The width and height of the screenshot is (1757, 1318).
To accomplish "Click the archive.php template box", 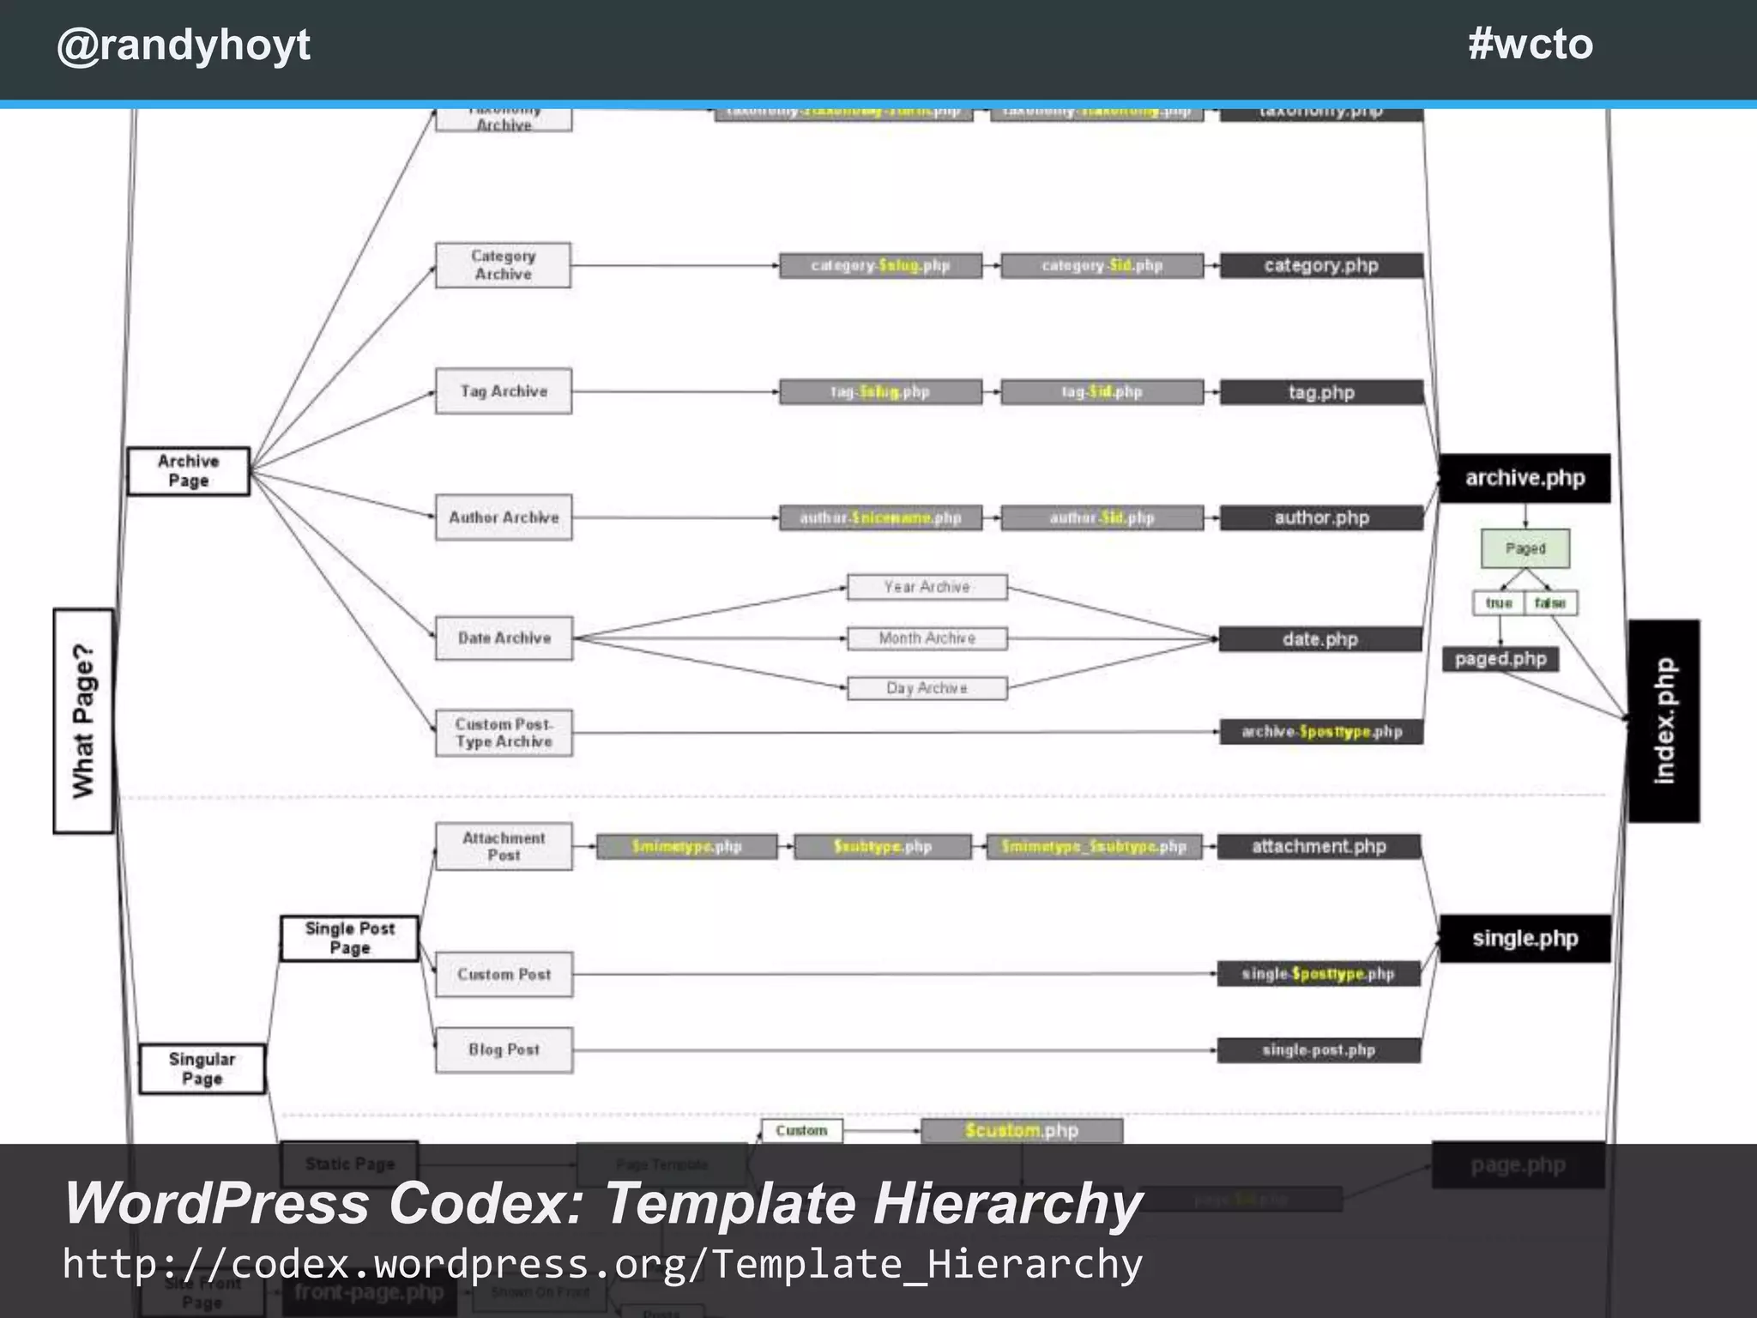I will [1524, 478].
